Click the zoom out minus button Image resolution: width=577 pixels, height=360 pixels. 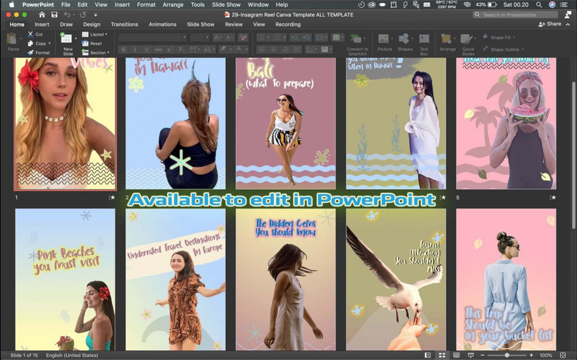[x=482, y=355]
